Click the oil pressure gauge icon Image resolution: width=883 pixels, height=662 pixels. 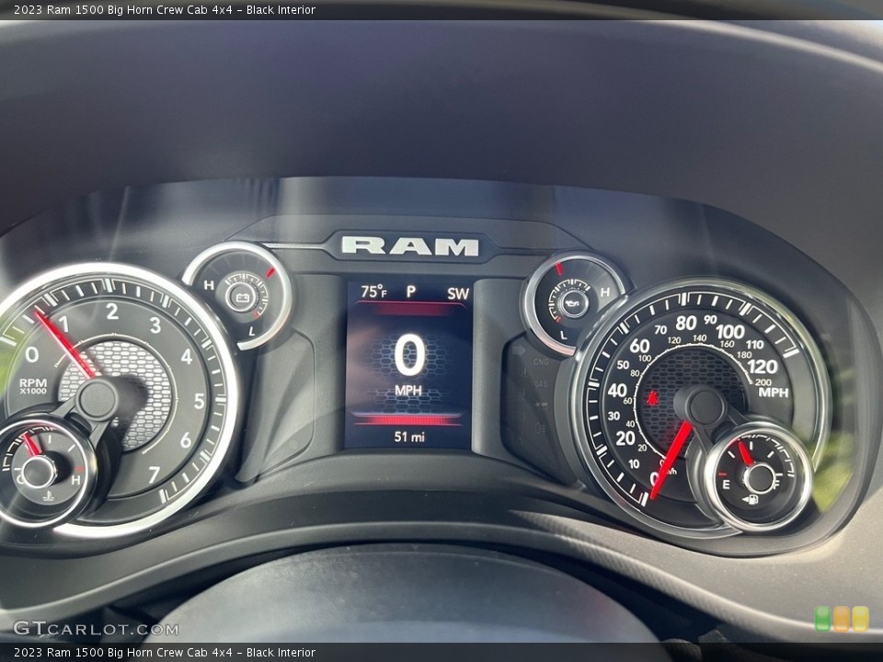tap(574, 303)
